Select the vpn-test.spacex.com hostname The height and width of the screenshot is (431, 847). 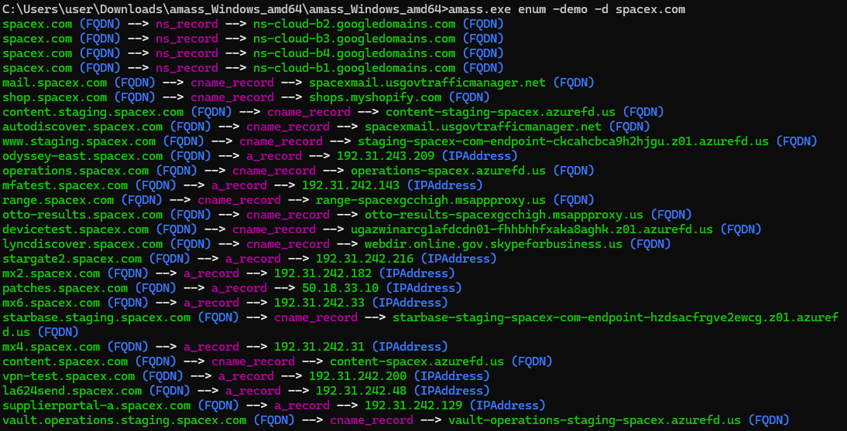(69, 376)
